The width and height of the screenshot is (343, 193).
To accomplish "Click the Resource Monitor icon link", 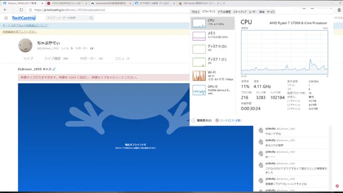I will pos(217,120).
